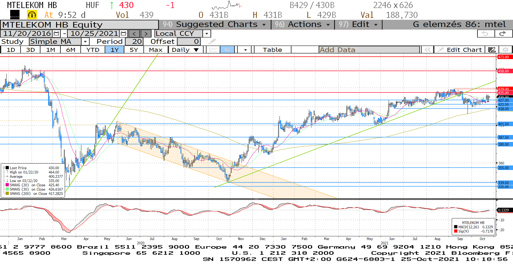Open the chart type dropdown arrow
This screenshot has width=513, height=274.
coord(245,50)
